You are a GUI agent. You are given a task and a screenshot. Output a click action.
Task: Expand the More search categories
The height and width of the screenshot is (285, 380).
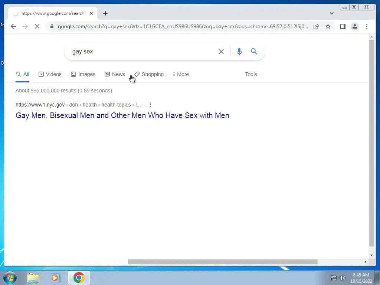[x=181, y=74]
